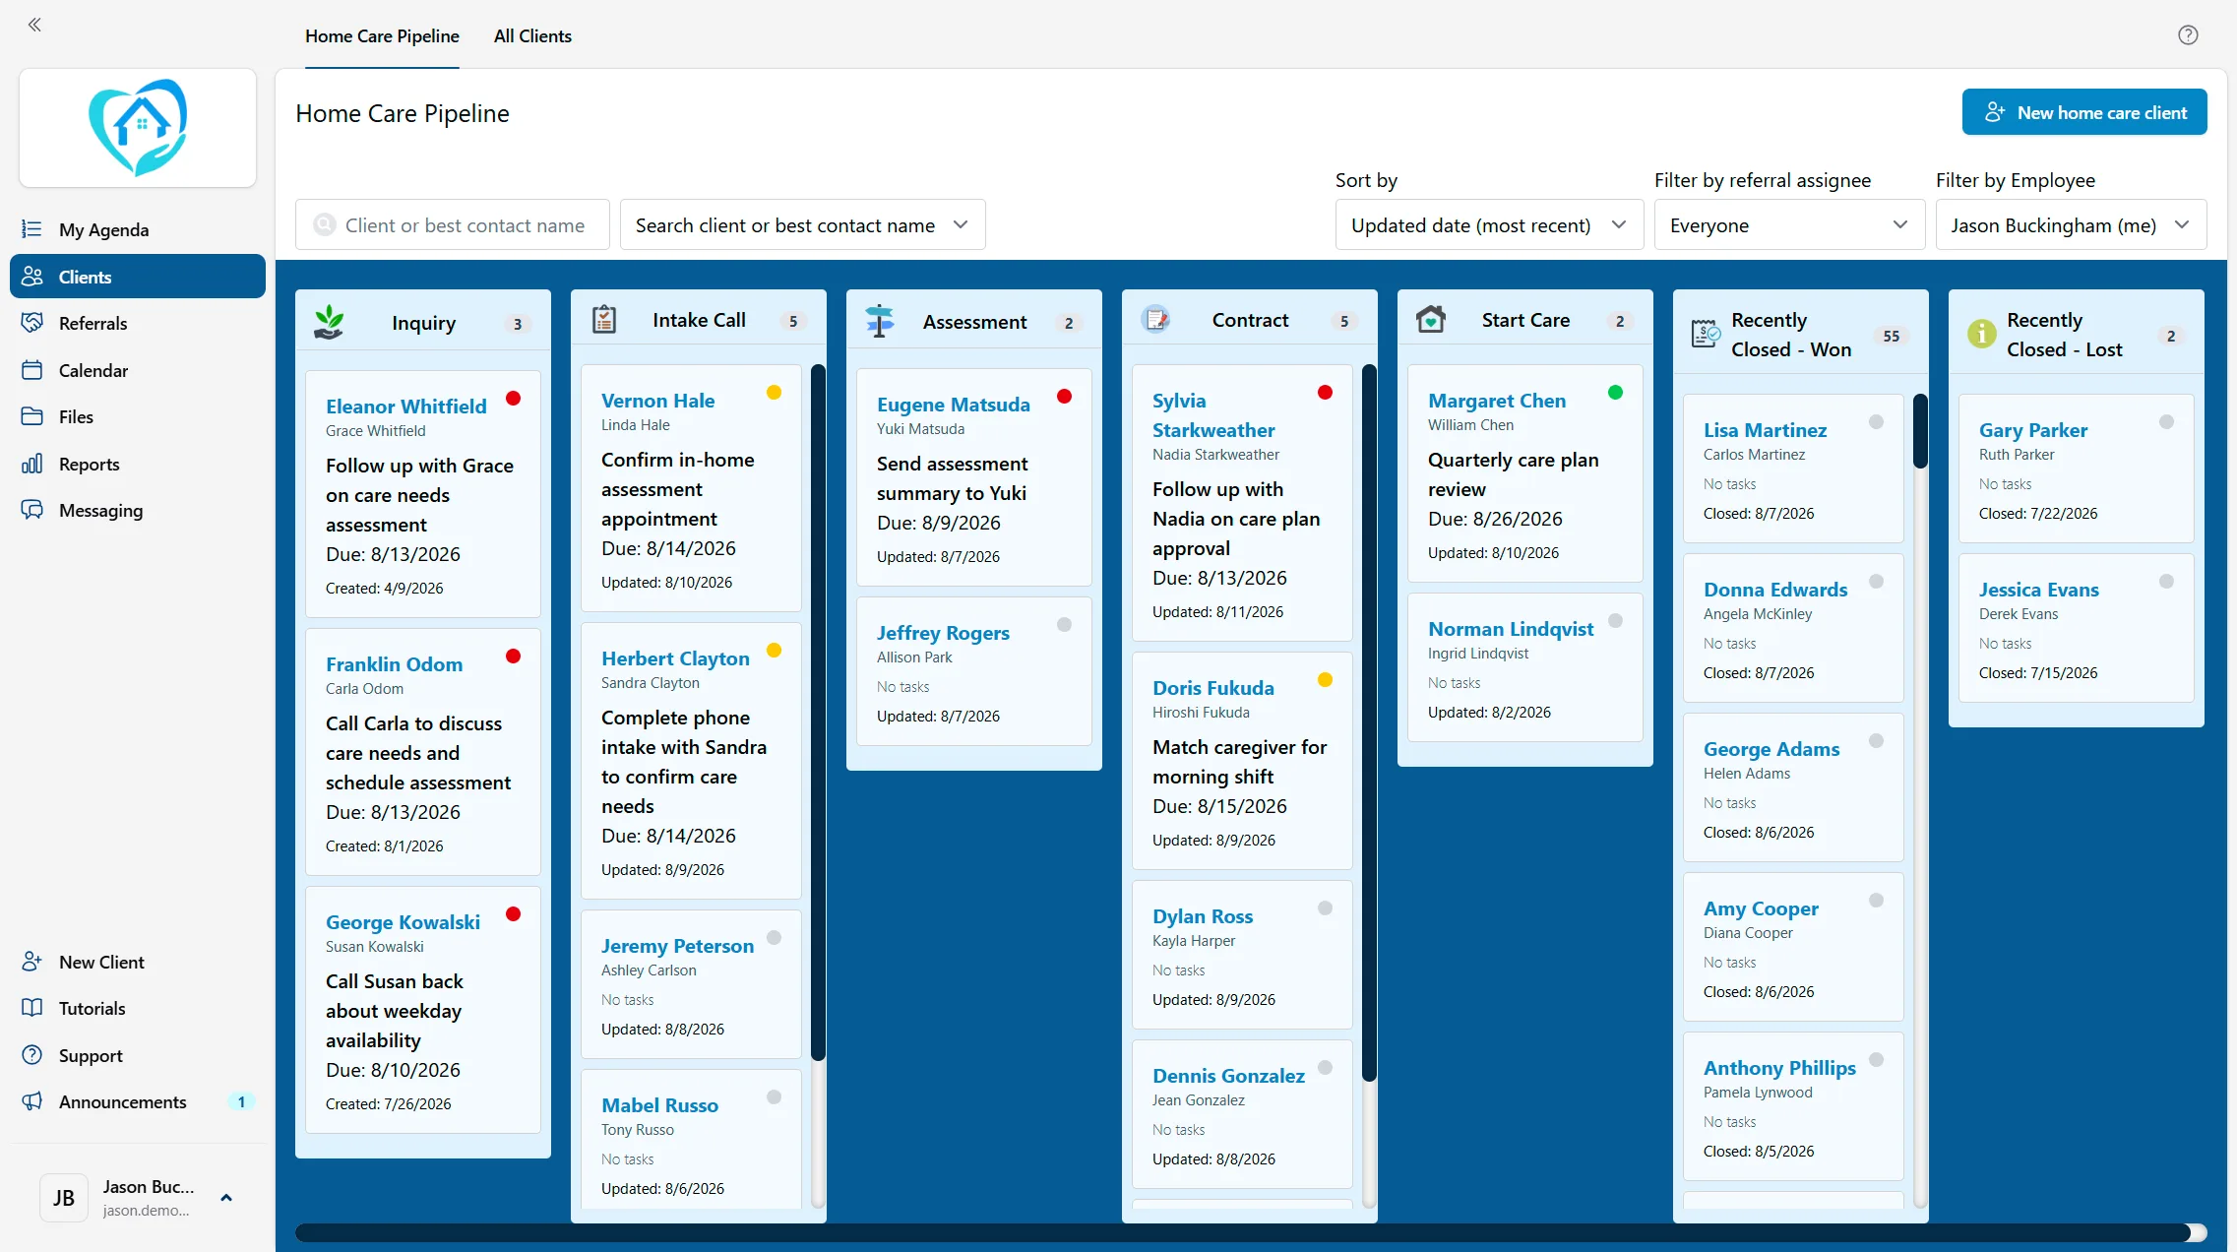Expand the Jason Buckingham account menu
This screenshot has height=1252, width=2237.
(226, 1198)
